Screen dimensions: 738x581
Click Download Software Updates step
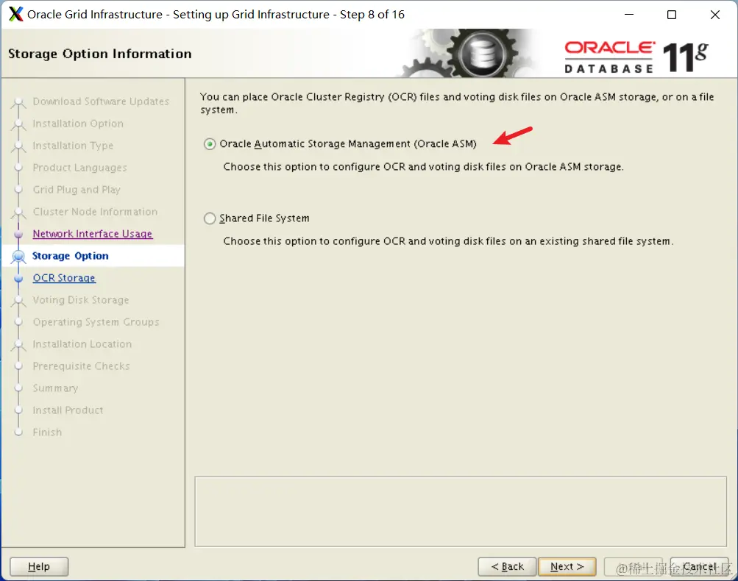tap(101, 101)
